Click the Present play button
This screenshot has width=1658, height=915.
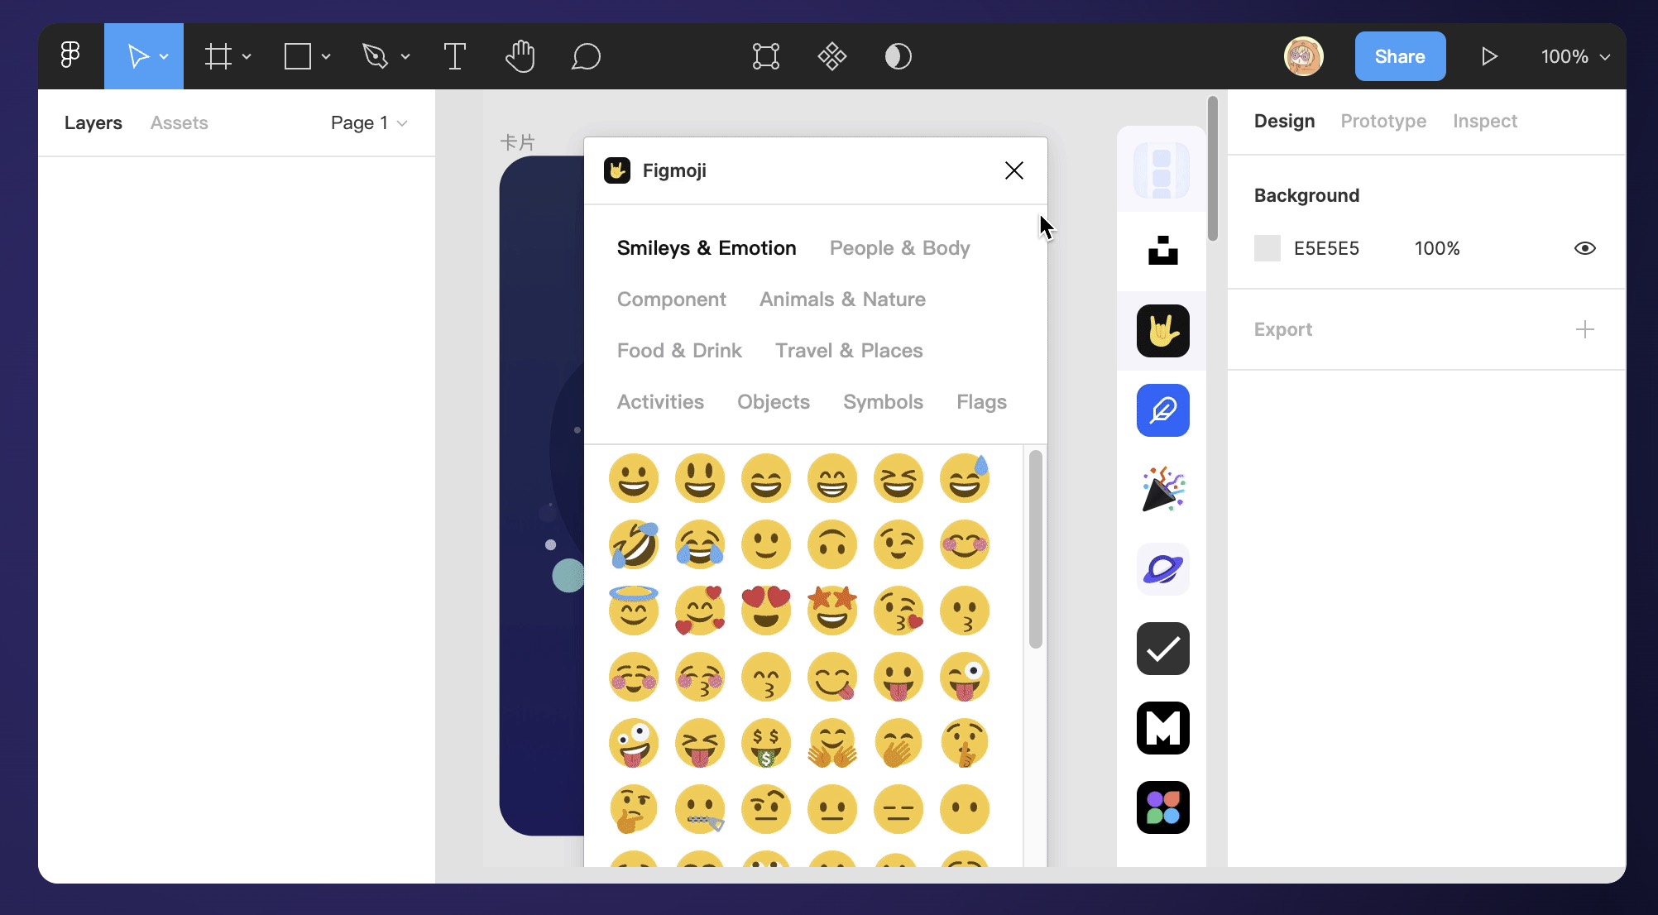1489,56
